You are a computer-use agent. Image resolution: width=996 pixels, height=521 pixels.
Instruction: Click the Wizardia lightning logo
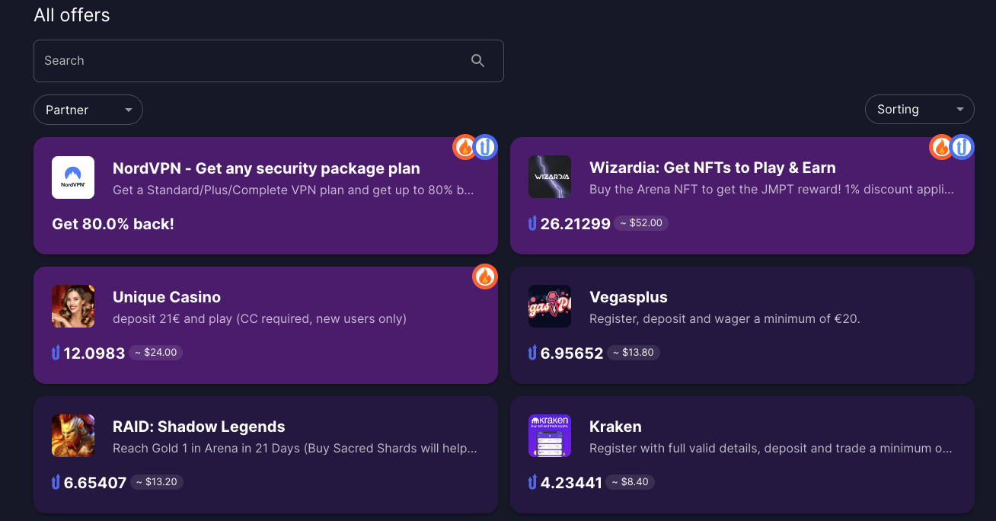550,177
